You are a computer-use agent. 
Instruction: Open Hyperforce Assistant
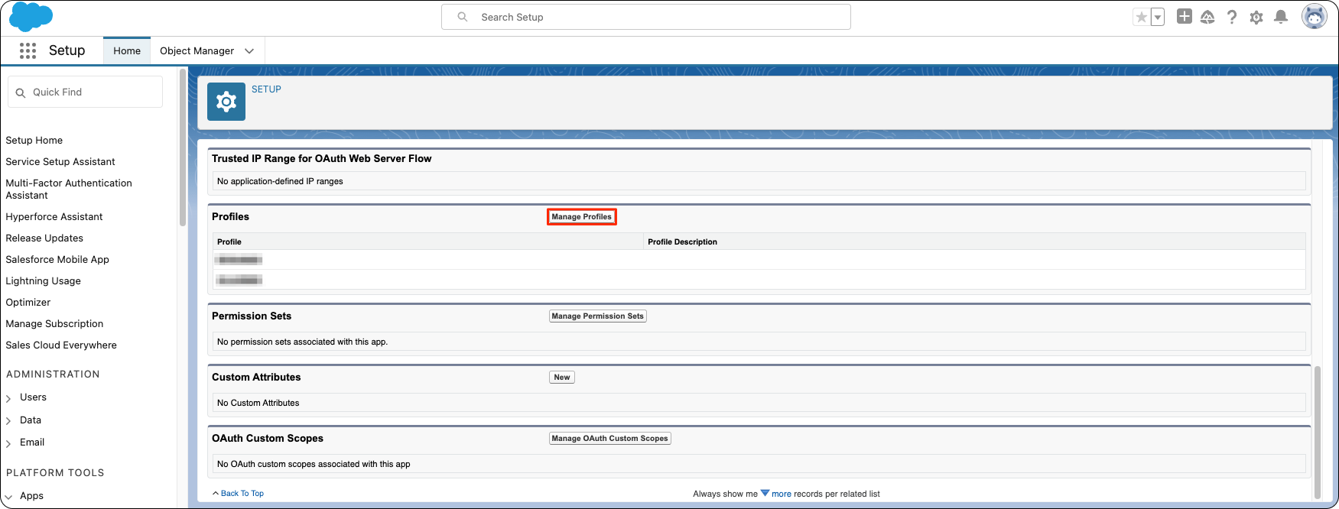(x=54, y=217)
